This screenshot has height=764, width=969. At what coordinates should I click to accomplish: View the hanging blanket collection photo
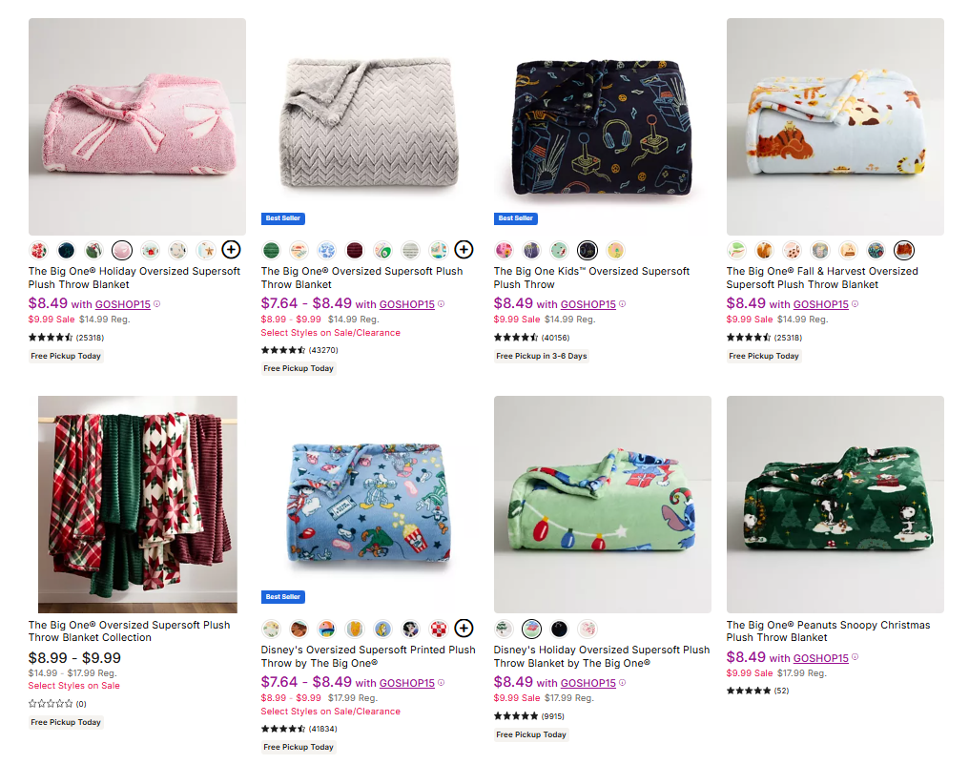(137, 505)
